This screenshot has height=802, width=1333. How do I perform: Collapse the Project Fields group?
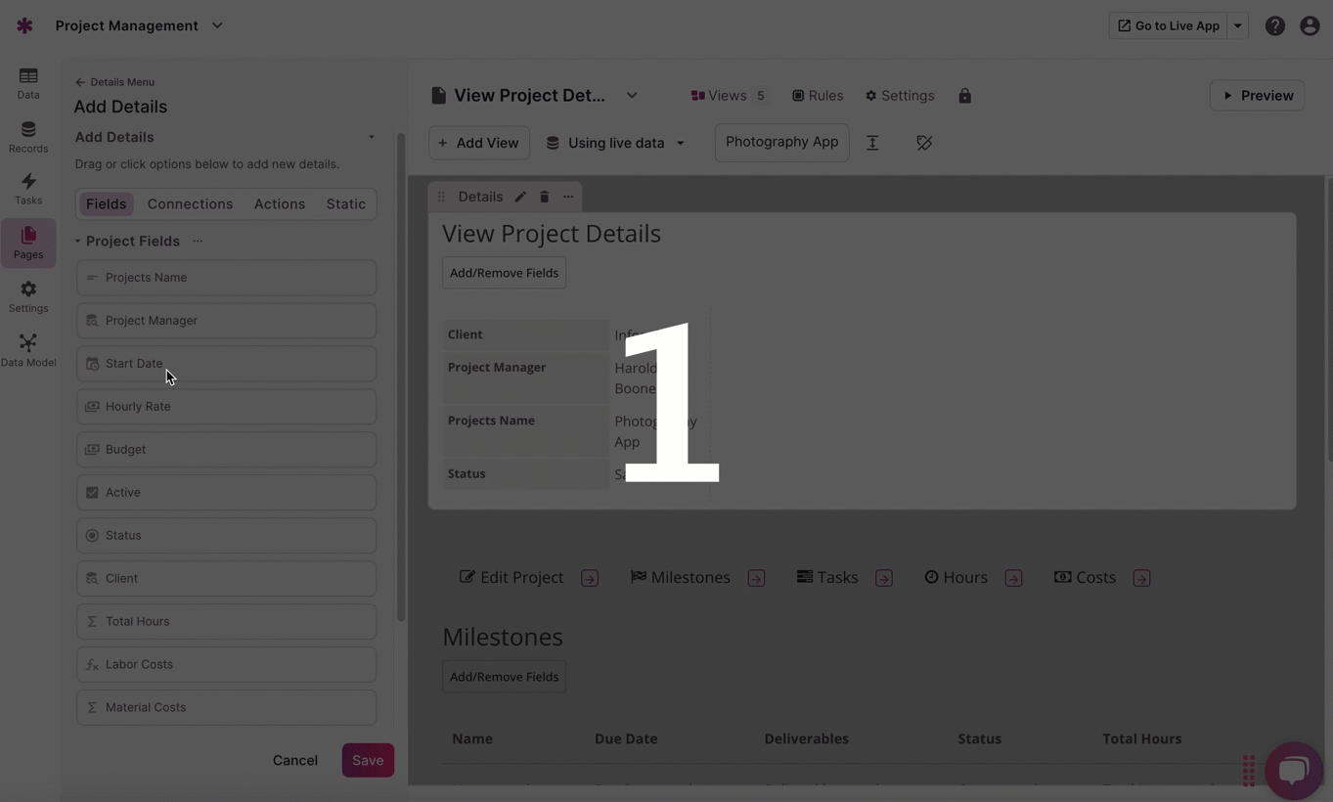[x=78, y=241]
